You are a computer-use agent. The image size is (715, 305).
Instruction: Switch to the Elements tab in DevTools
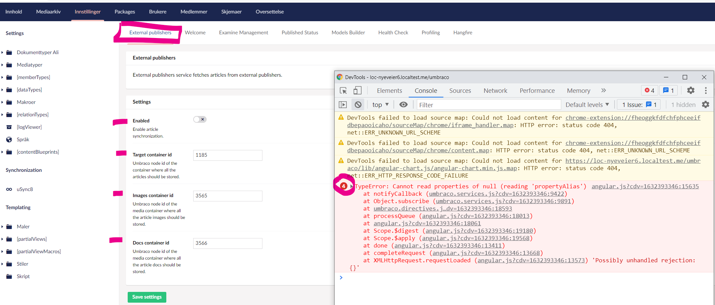pos(389,90)
